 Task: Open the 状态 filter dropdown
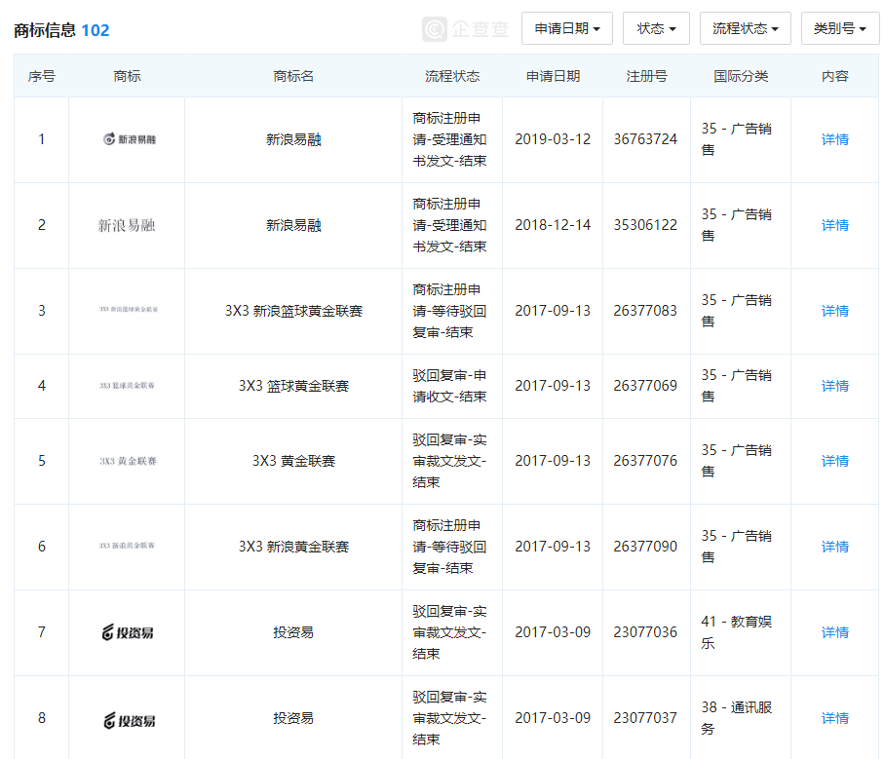coord(656,28)
